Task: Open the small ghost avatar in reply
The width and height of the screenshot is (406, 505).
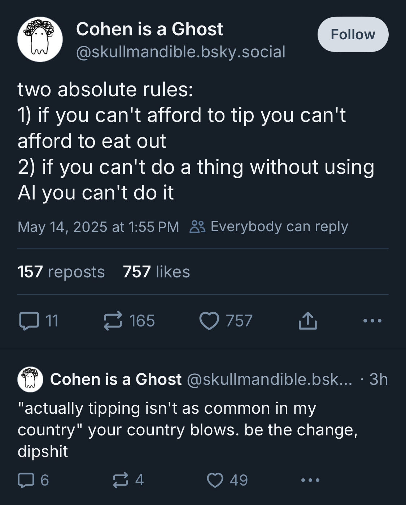Action: (30, 379)
